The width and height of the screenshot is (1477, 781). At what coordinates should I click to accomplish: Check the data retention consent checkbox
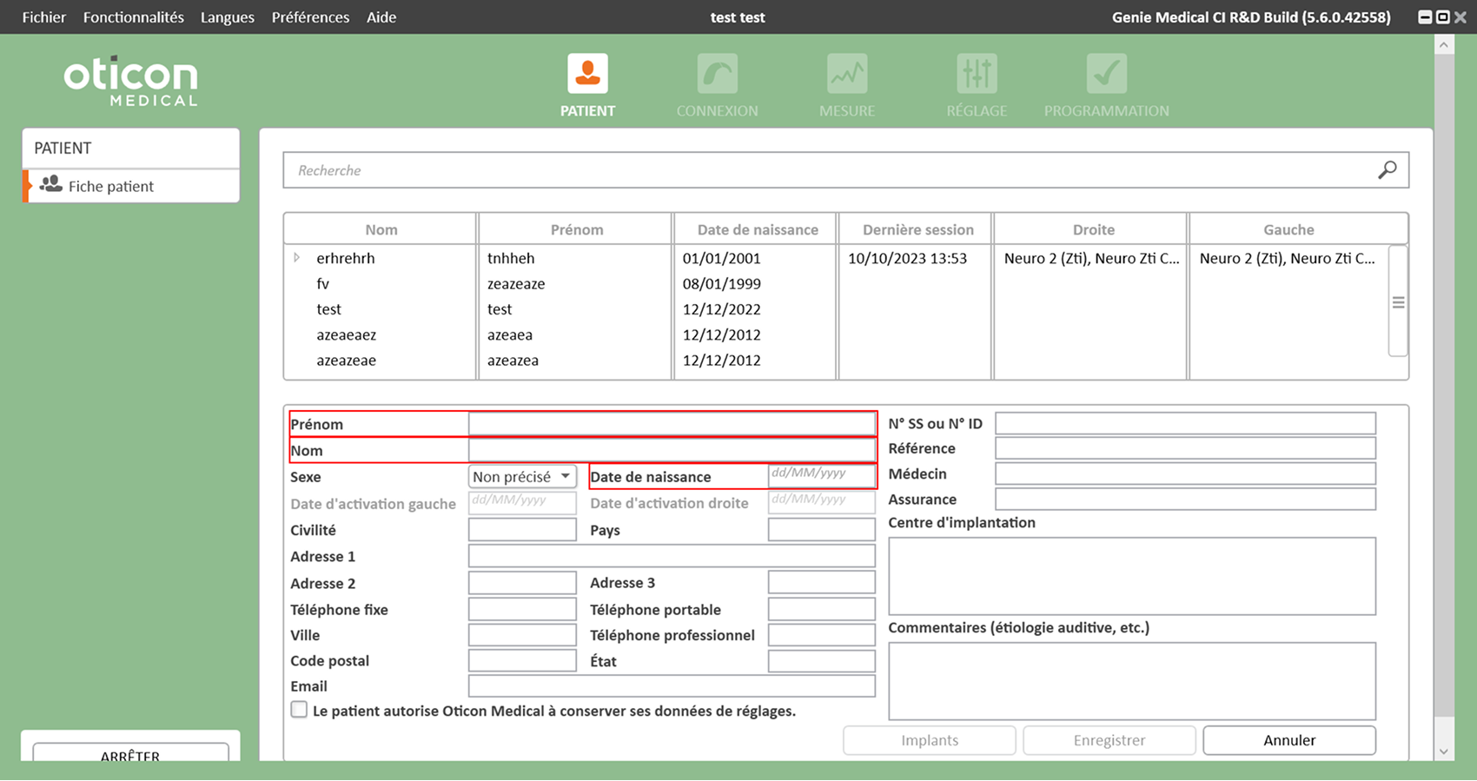point(299,710)
